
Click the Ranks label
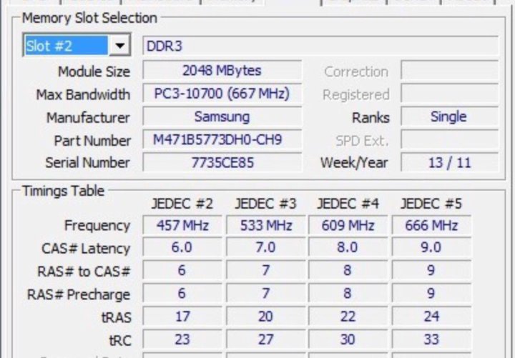point(371,117)
